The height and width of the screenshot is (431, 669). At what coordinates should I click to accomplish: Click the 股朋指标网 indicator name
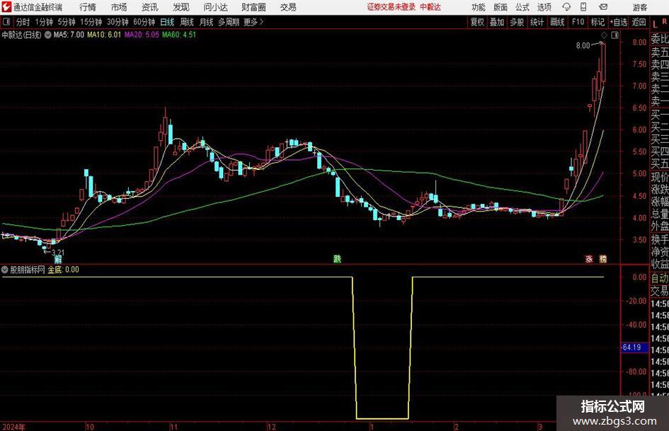[28, 270]
